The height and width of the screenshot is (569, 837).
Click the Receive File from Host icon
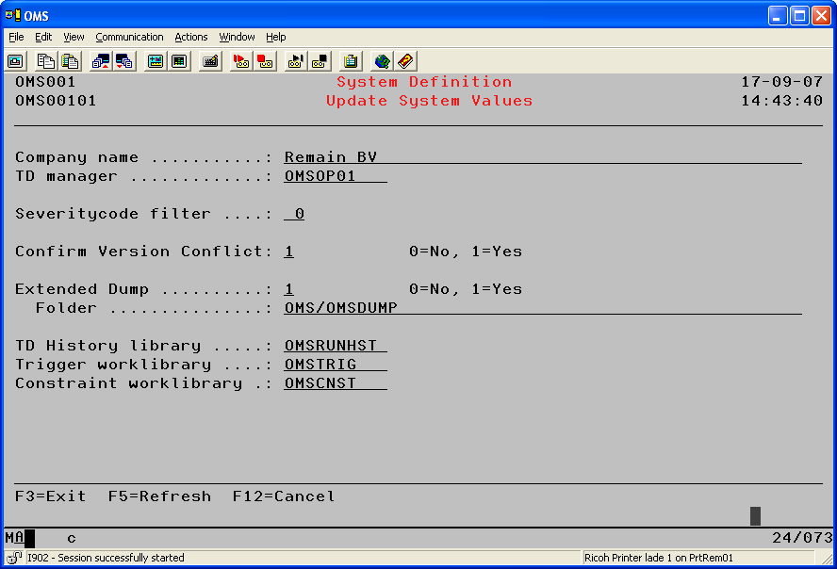point(123,61)
